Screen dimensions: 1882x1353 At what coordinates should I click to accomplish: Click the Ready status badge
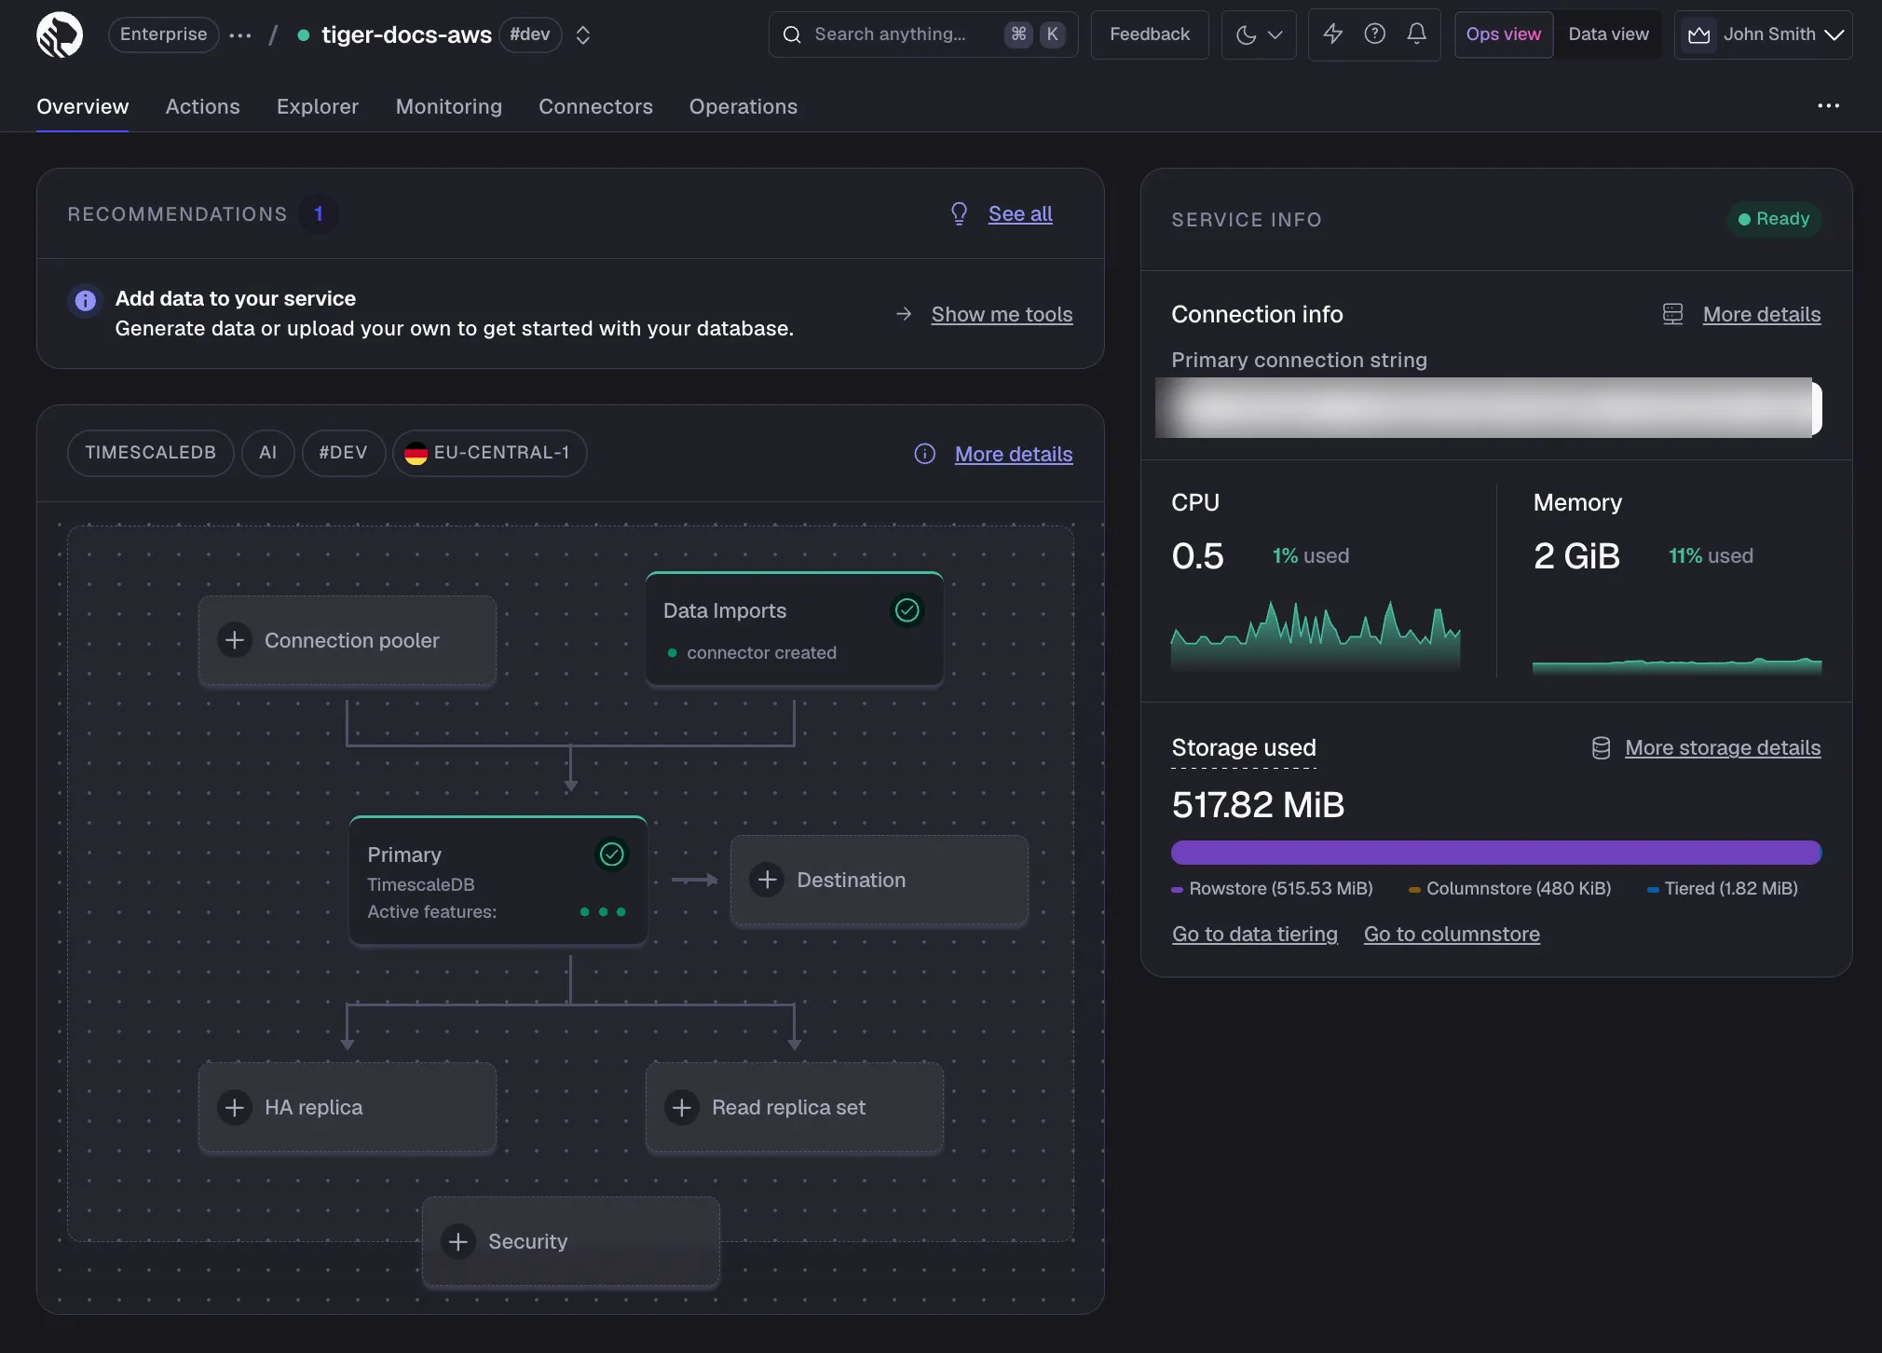[x=1774, y=219]
